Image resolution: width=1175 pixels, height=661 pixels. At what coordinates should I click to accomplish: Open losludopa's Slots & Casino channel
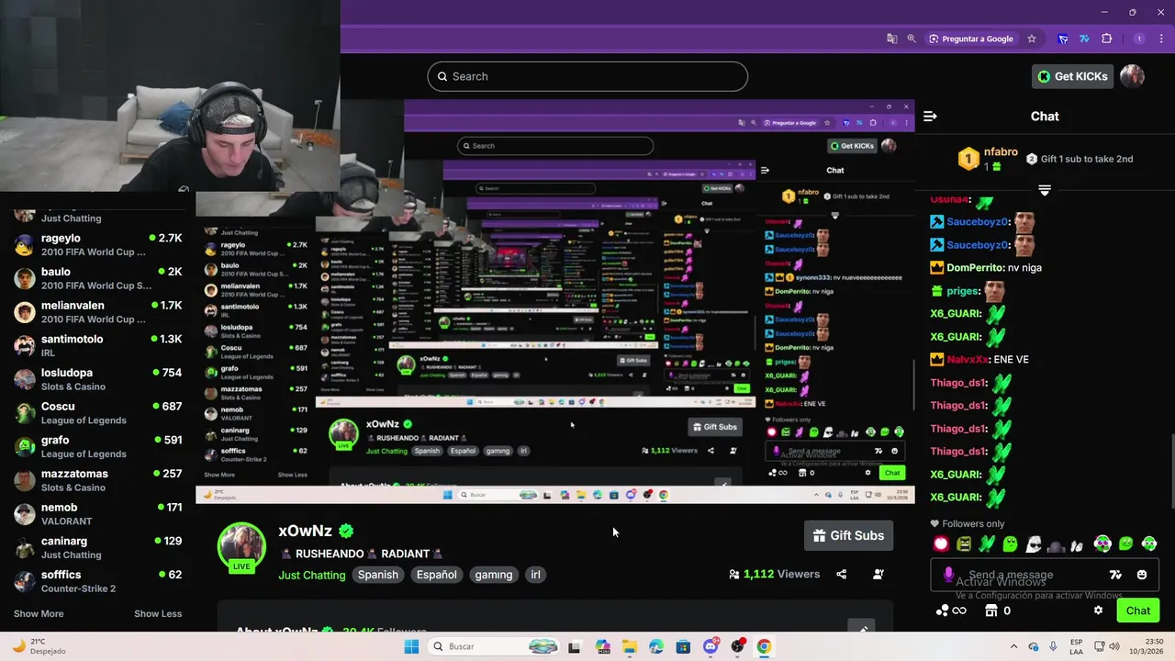tap(98, 379)
